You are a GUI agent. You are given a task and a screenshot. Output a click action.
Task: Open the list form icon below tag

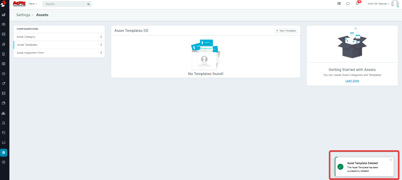(x=4, y=93)
